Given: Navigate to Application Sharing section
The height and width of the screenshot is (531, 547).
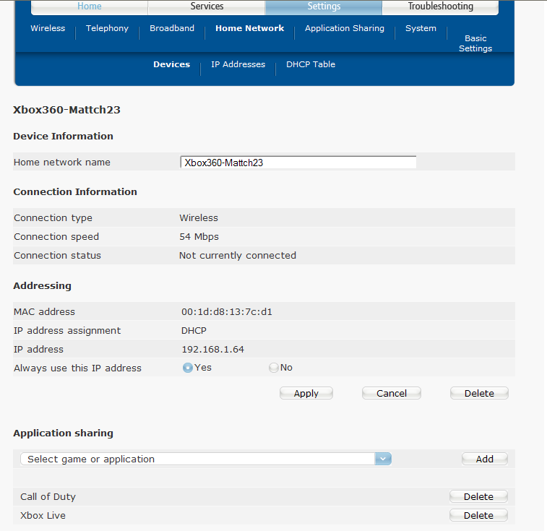Looking at the screenshot, I should 345,29.
